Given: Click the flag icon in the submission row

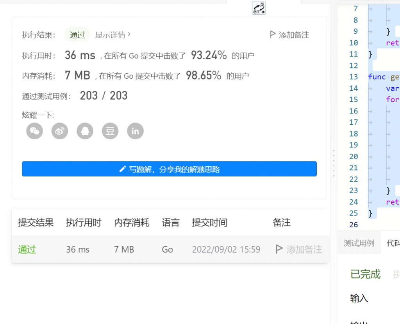Looking at the screenshot, I should click(279, 249).
